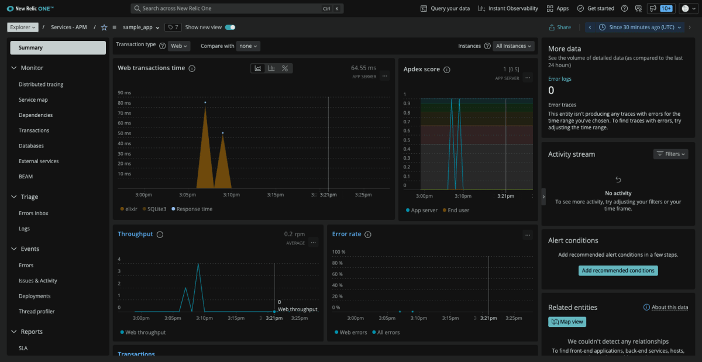Open the tags icon showing 7
This screenshot has width=702, height=362.
(173, 27)
